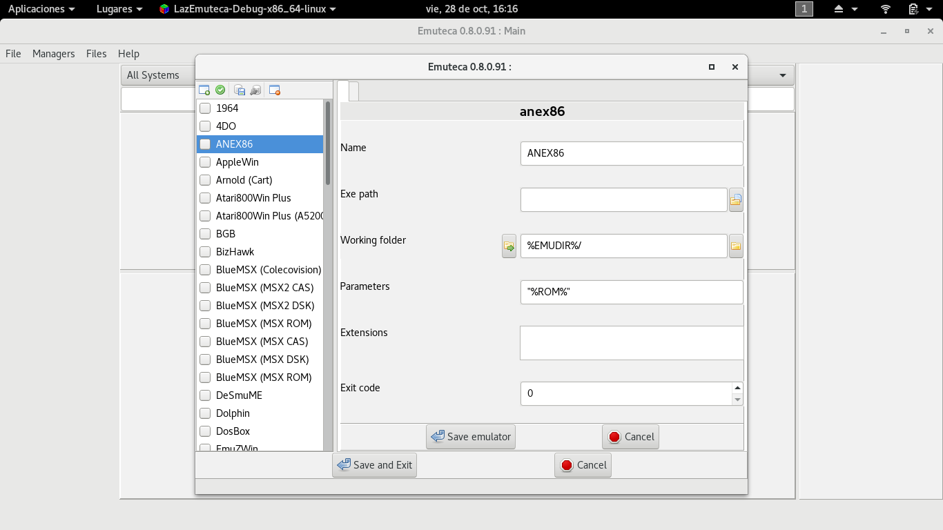The height and width of the screenshot is (530, 943).
Task: Open the Help menu
Action: click(128, 54)
